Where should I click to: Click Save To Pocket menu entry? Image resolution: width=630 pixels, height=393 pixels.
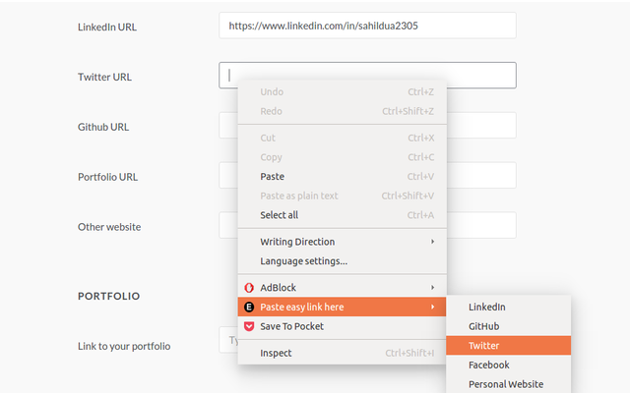click(x=342, y=326)
